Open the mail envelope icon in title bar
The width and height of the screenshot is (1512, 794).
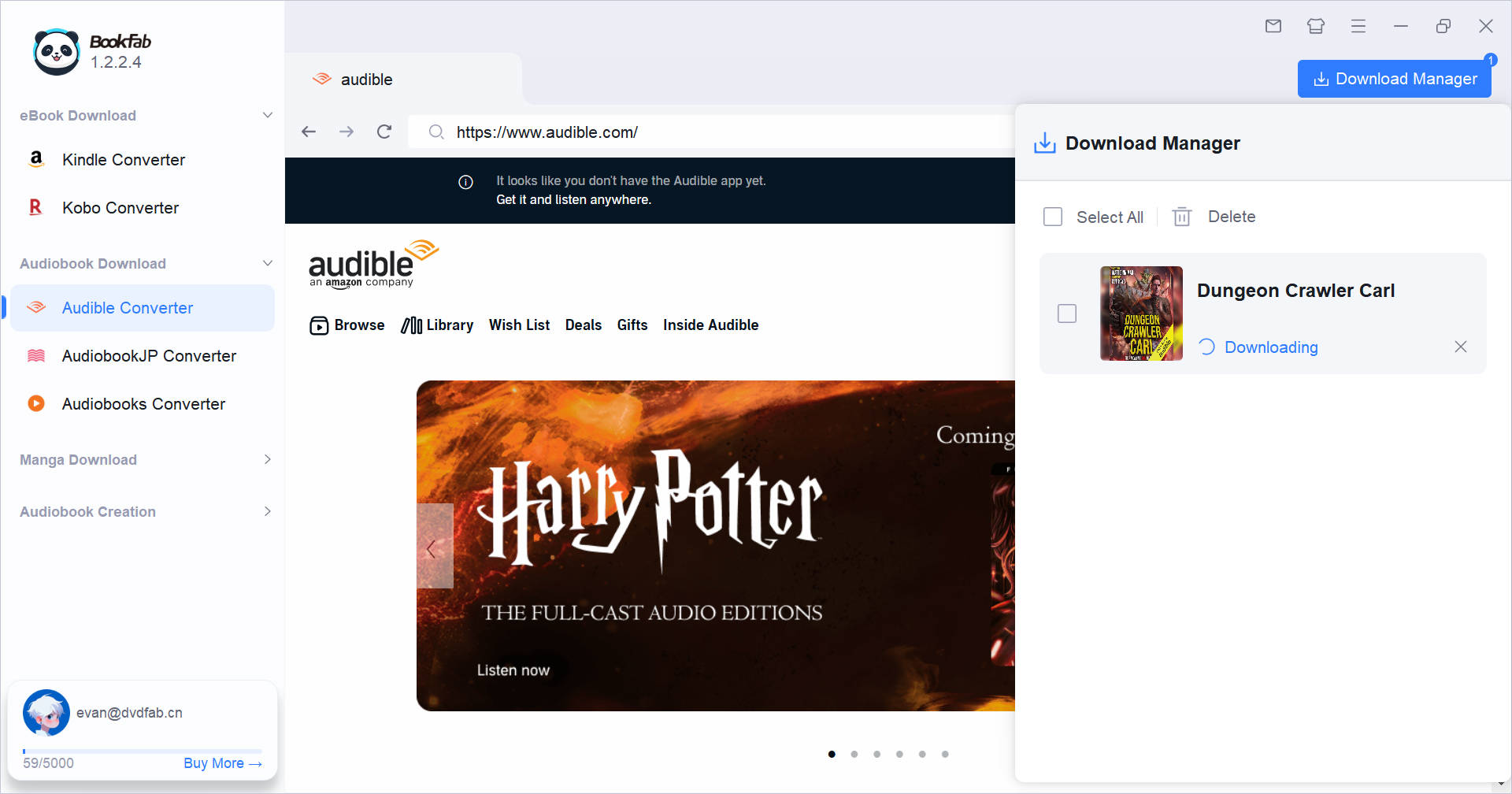point(1273,26)
